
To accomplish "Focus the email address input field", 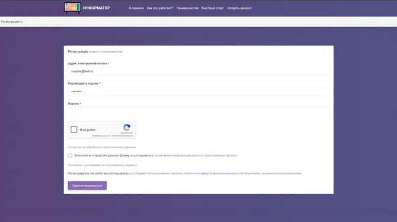I will [x=198, y=71].
